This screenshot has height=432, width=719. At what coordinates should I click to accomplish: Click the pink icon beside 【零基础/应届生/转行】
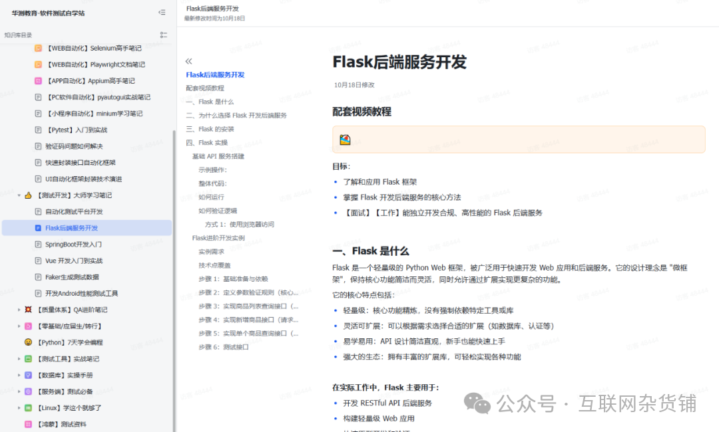click(28, 326)
